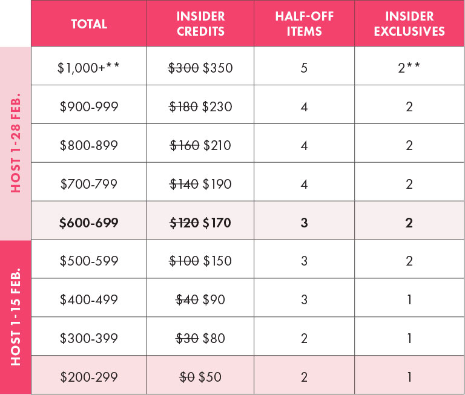The height and width of the screenshot is (395, 465).
Task: Click the $400-499 total cell
Action: tap(89, 298)
